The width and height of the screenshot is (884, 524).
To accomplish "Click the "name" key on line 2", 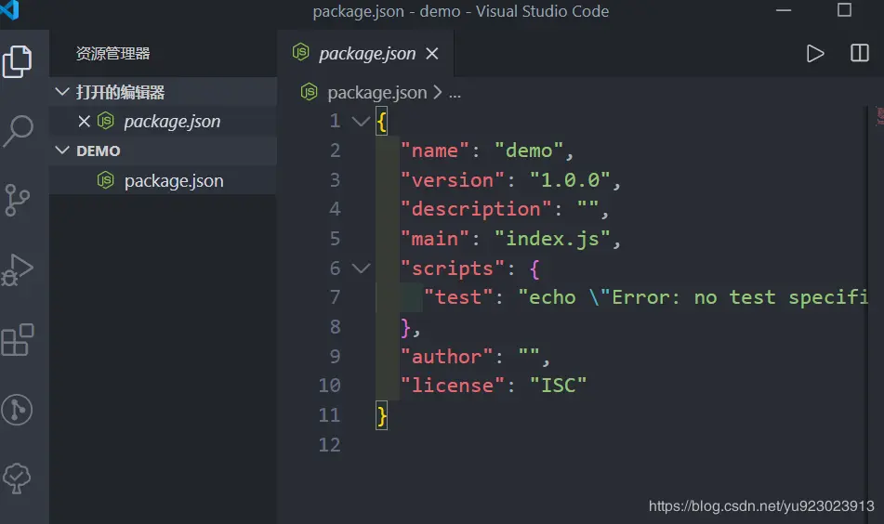I will 434,151.
